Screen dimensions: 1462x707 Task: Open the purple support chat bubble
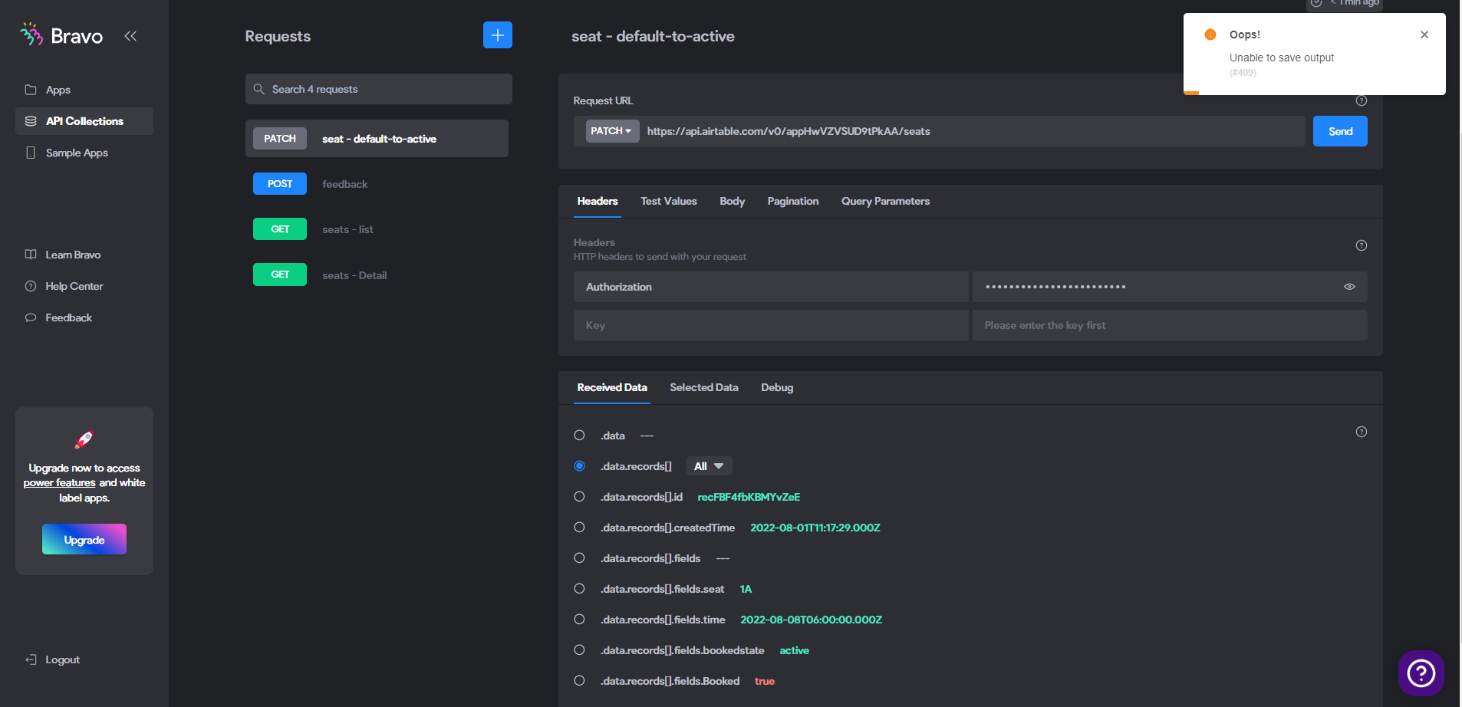tap(1421, 673)
